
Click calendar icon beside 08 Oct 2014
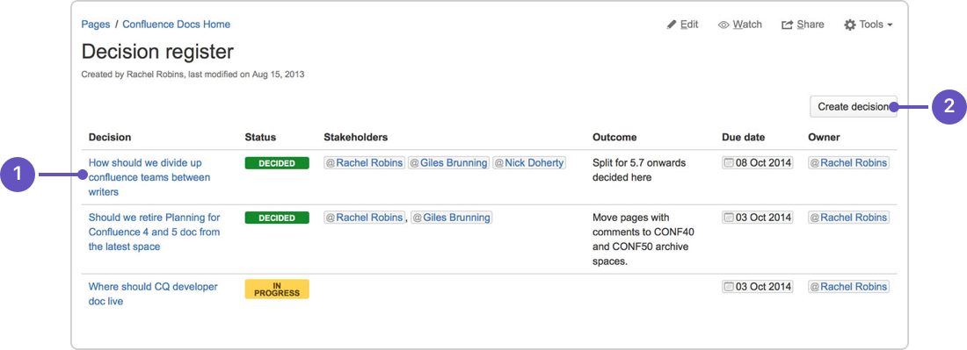[729, 163]
